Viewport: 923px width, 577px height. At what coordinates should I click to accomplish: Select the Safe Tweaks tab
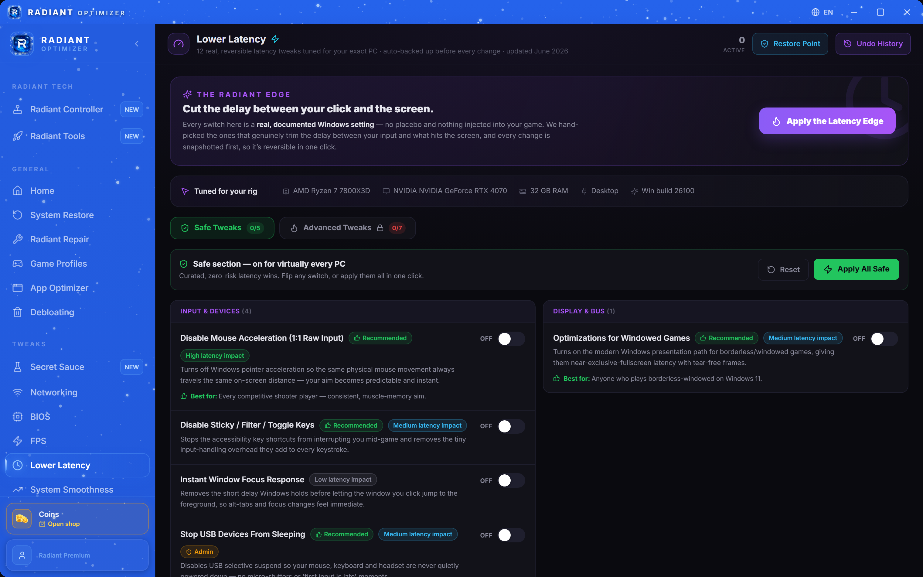pos(222,228)
